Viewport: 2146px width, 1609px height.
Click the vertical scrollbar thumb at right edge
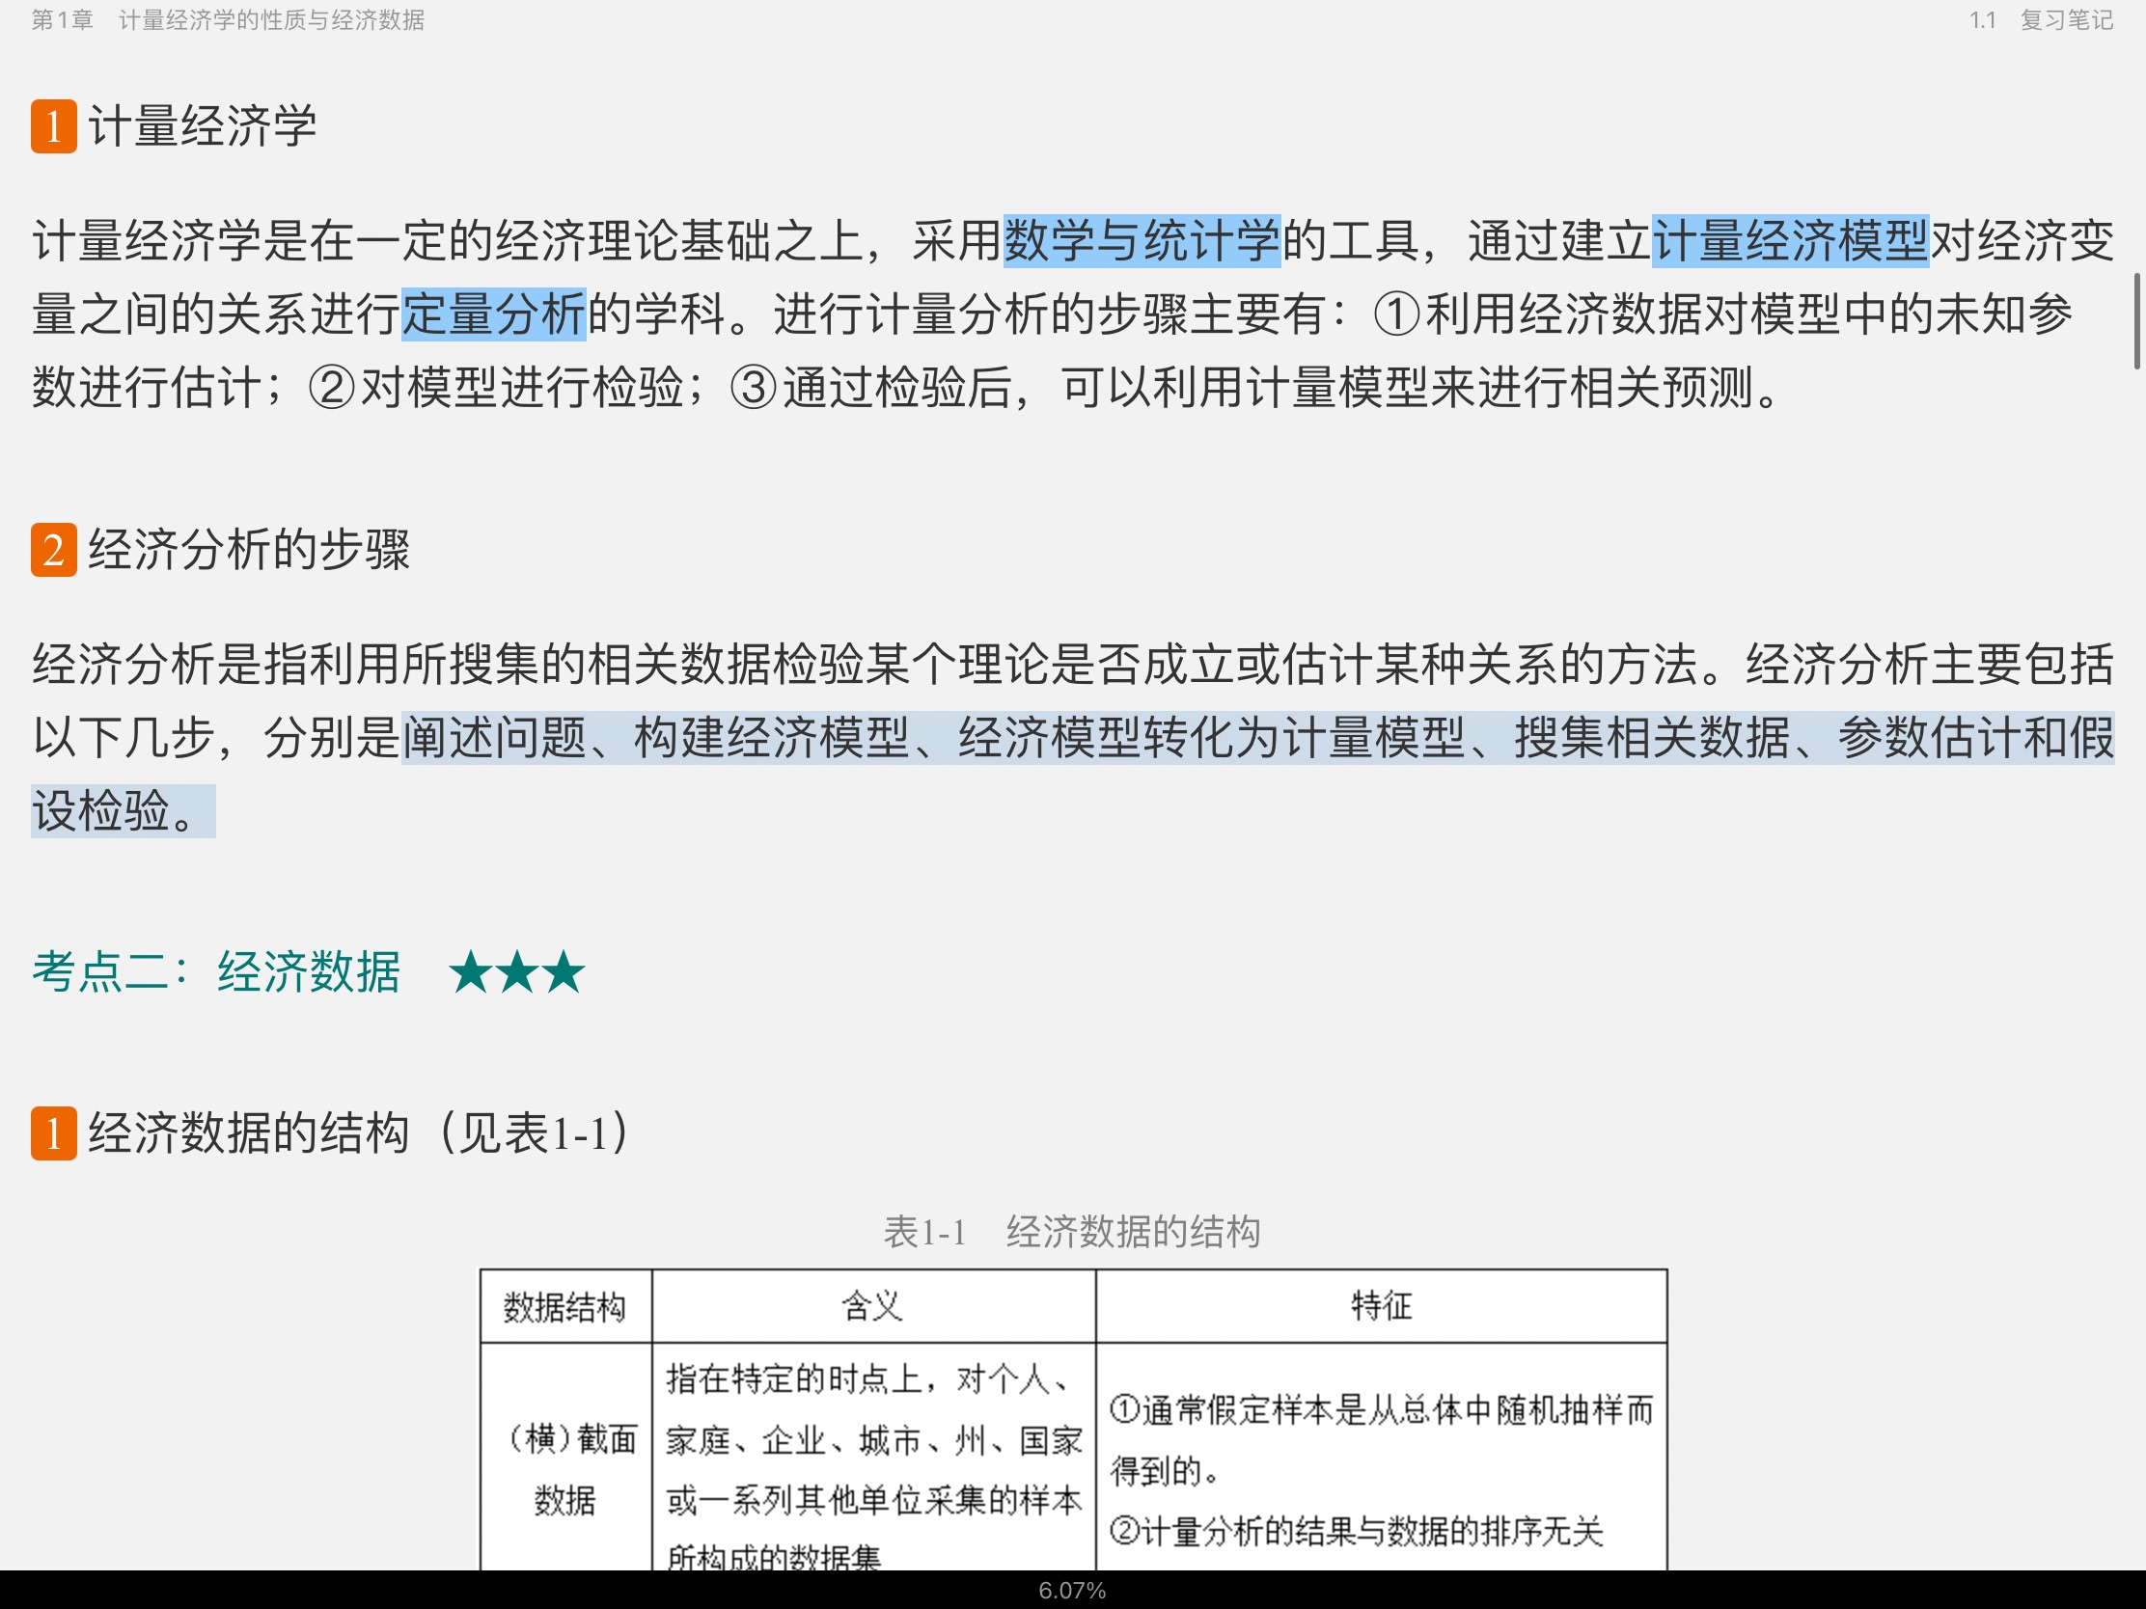pos(2136,322)
